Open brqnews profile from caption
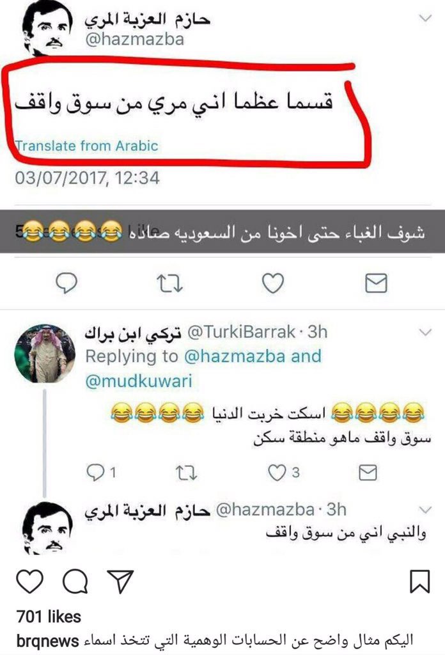The image size is (445, 655). pos(47,640)
